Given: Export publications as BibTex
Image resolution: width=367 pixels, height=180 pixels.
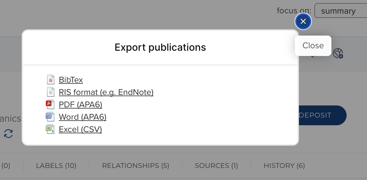Looking at the screenshot, I should click(x=71, y=80).
